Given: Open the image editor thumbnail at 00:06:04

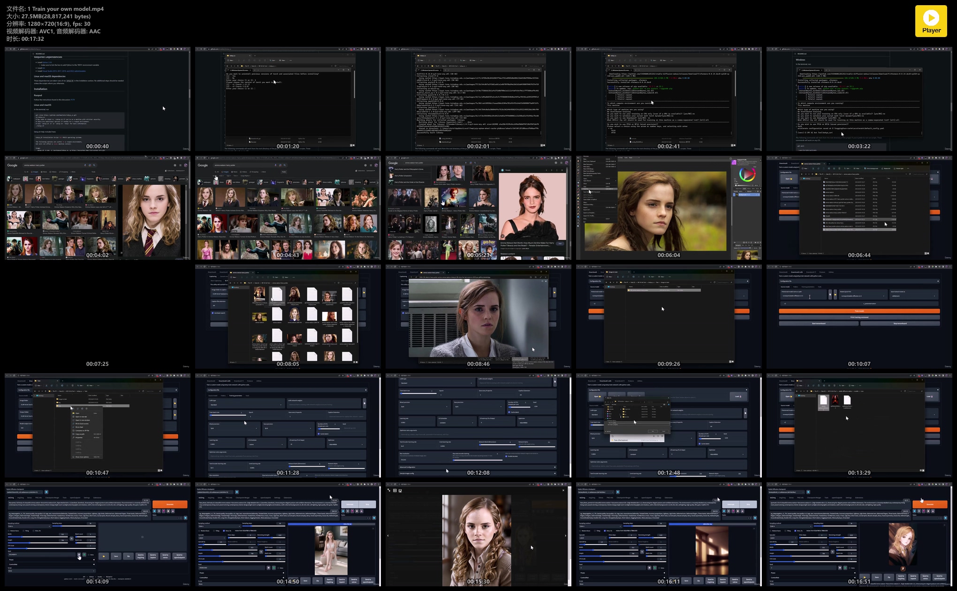Looking at the screenshot, I should pyautogui.click(x=669, y=208).
